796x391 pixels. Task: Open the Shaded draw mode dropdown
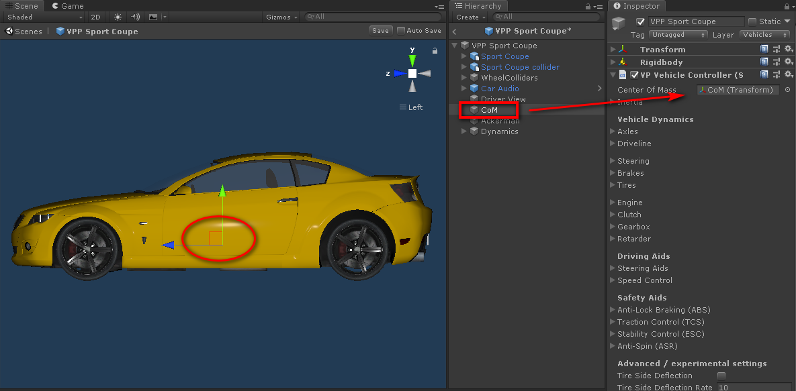(44, 17)
